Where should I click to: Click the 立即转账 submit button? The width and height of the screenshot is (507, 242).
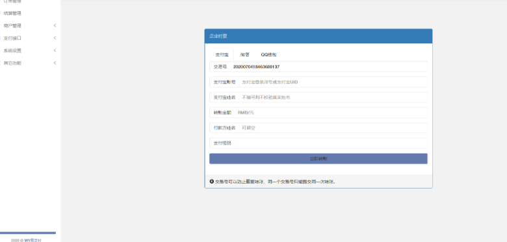pyautogui.click(x=318, y=159)
